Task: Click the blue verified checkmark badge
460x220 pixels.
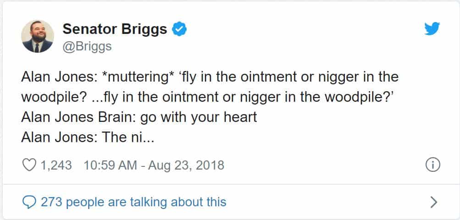Action: pyautogui.click(x=179, y=29)
